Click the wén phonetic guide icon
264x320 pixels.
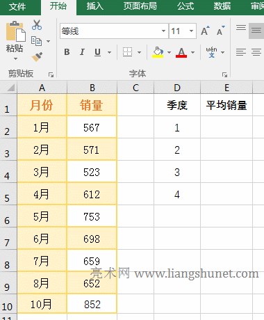pyautogui.click(x=211, y=52)
